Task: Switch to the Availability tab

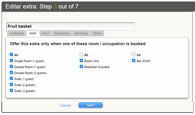Action: 17,33
